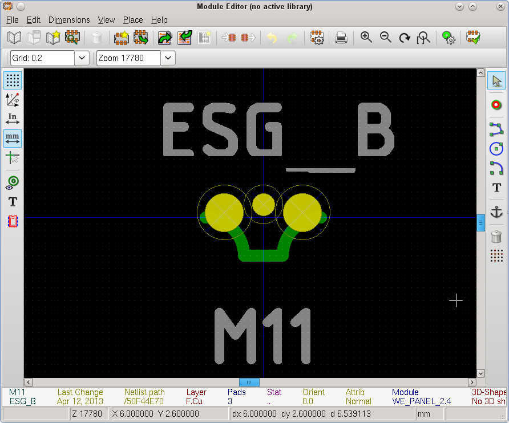Select the Delete Items trash tool
509x423 pixels.
click(496, 235)
